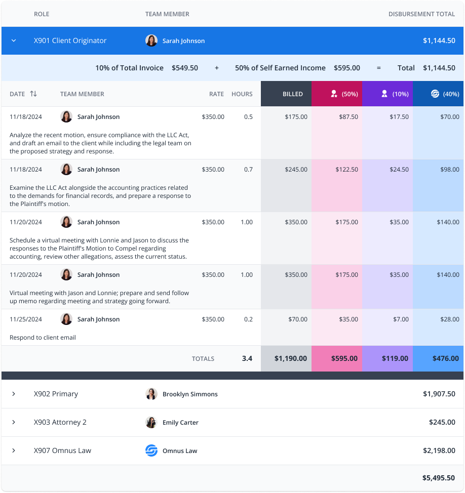Click the Disbursement Total column header
Viewport: 465px width, 493px height.
click(421, 14)
